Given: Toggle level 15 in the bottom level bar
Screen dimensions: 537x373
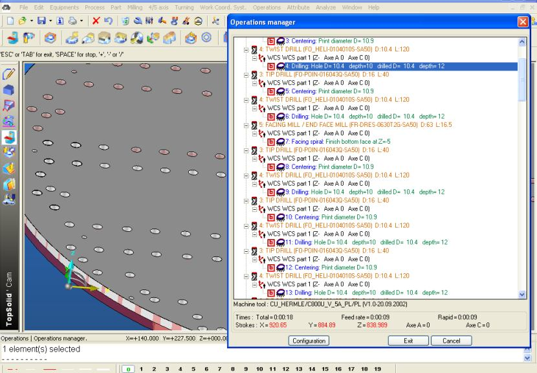Looking at the screenshot, I should click(x=325, y=369).
